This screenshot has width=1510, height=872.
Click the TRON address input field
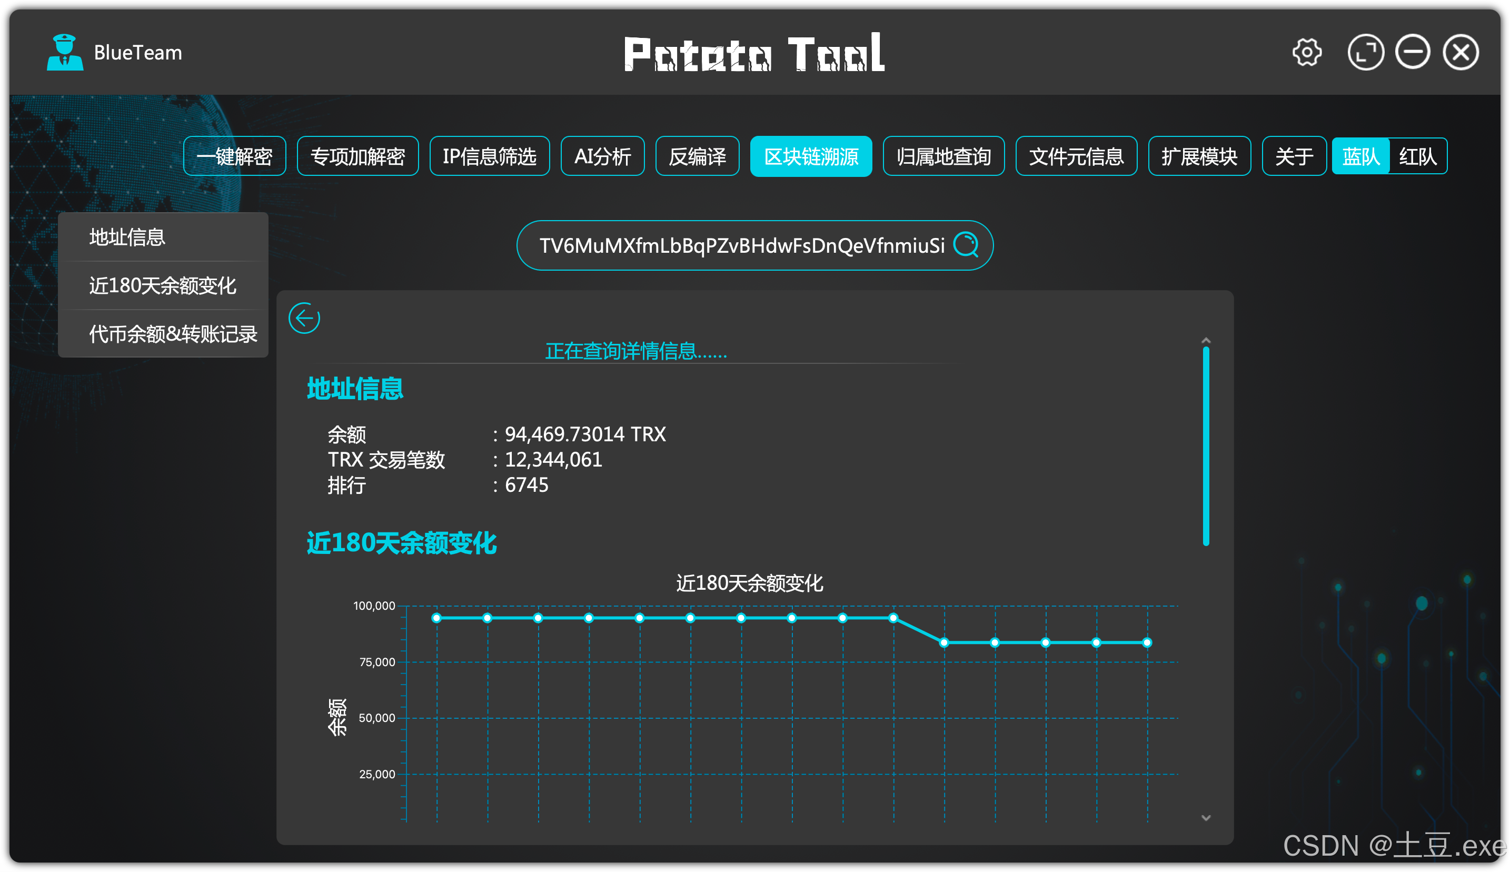pyautogui.click(x=741, y=245)
